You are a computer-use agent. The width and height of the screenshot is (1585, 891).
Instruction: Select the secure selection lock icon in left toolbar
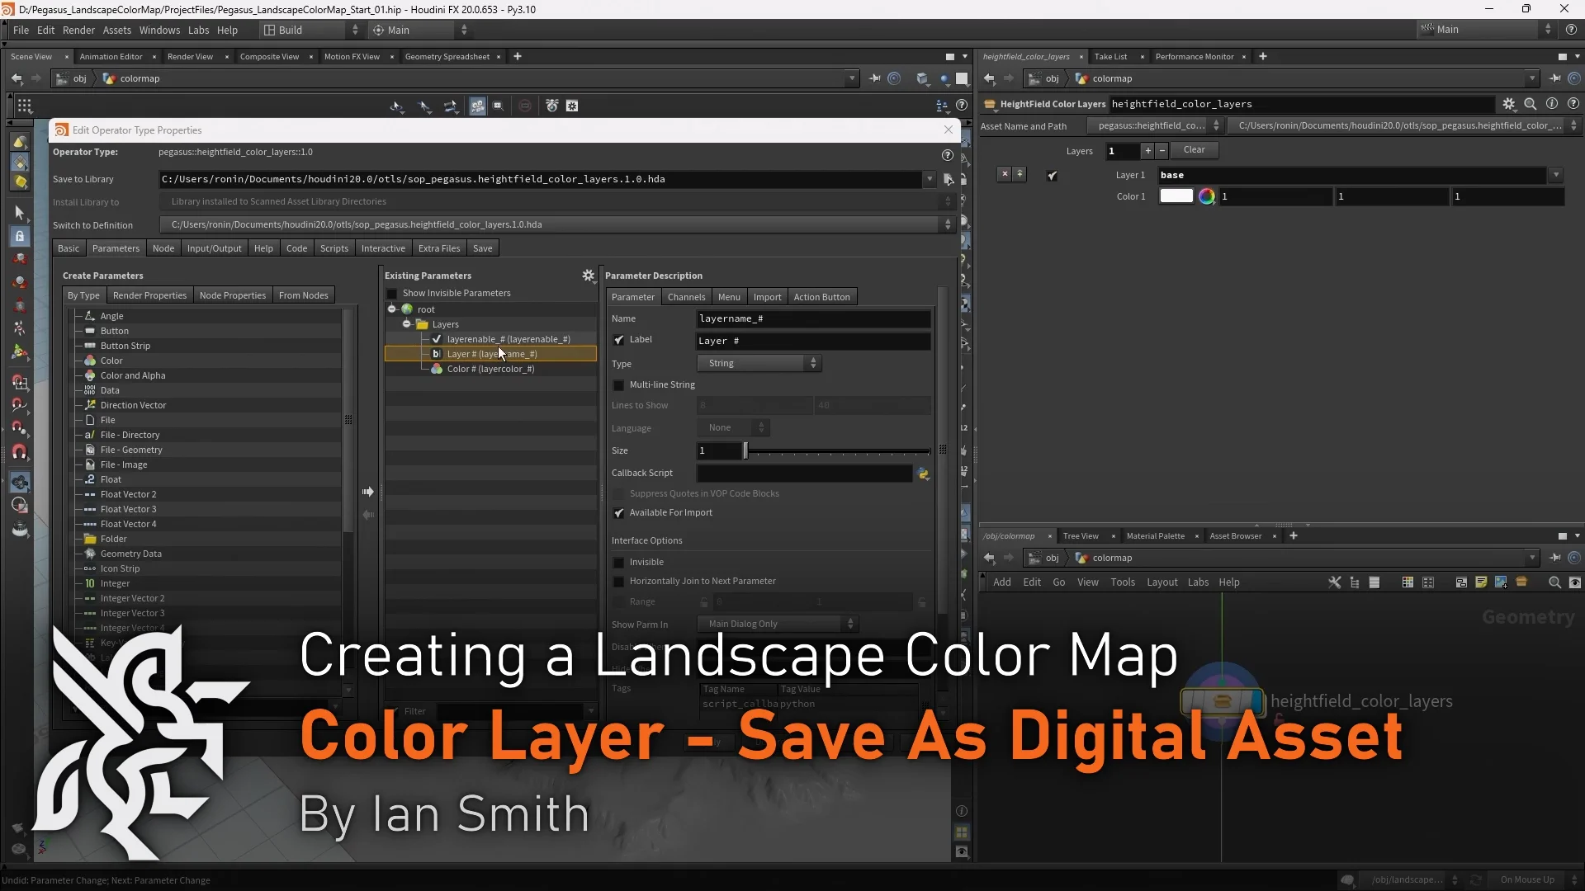click(x=20, y=235)
